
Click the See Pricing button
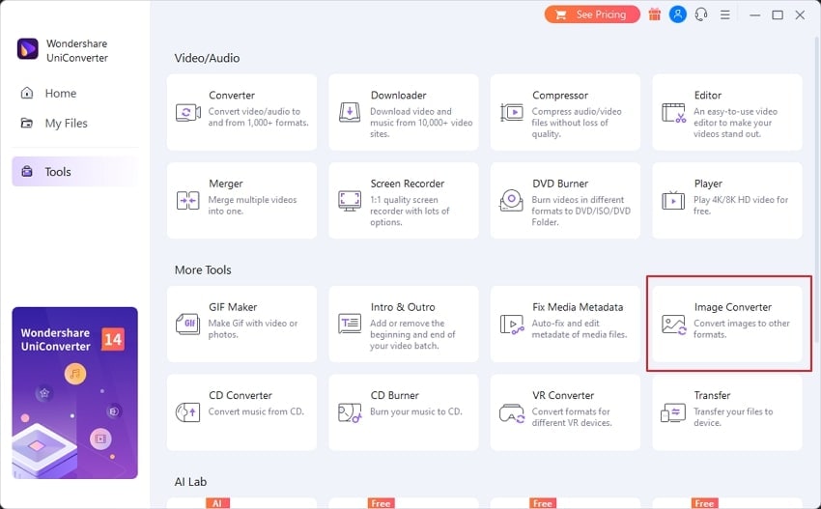[592, 14]
